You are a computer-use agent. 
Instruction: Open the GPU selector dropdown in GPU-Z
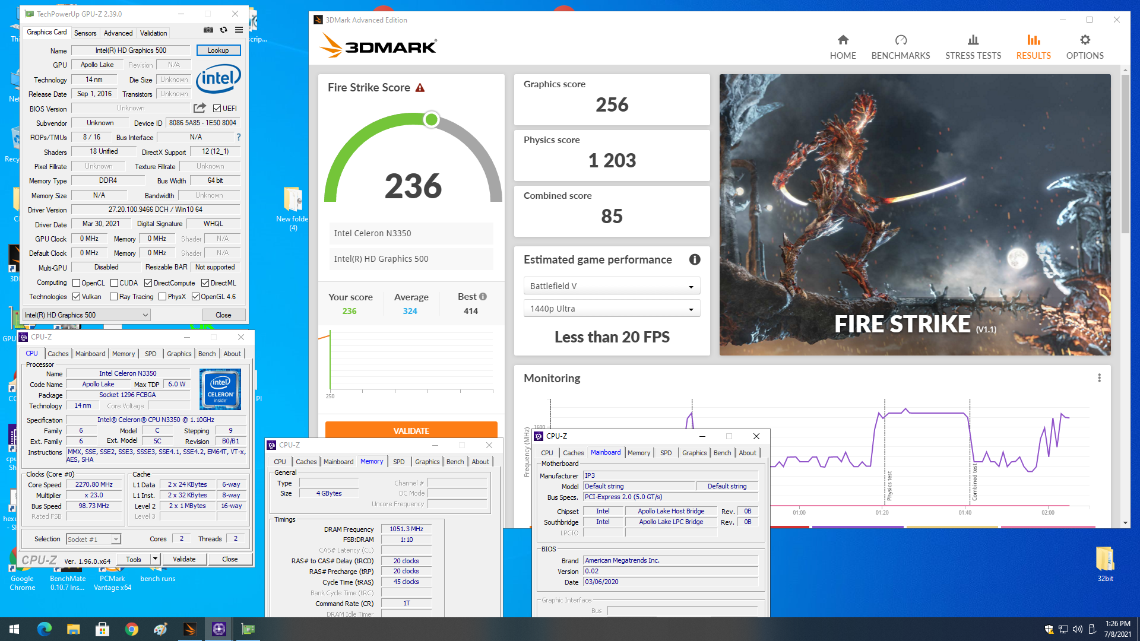pyautogui.click(x=87, y=315)
